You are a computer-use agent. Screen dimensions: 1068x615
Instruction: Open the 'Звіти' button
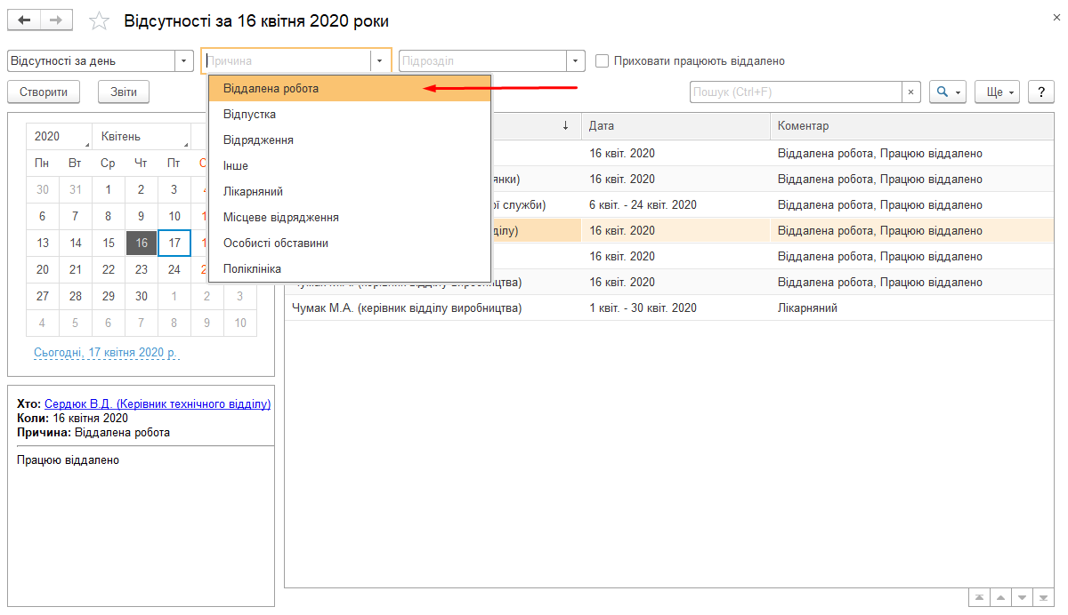click(x=124, y=92)
